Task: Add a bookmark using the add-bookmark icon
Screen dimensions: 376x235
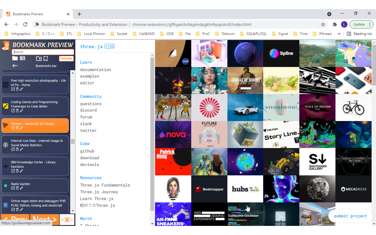Action: click(x=46, y=58)
